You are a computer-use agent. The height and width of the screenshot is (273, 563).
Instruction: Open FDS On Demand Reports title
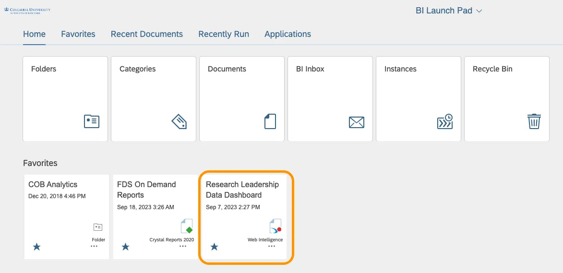[x=146, y=190]
